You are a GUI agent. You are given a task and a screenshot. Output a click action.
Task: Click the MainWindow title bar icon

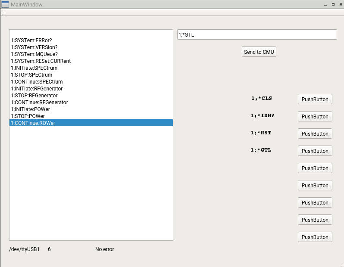(x=5, y=4)
